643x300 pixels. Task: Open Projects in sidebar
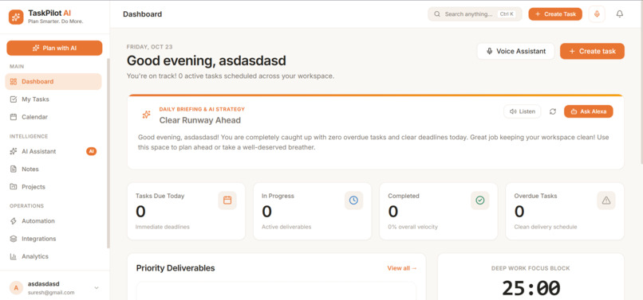tap(53, 187)
